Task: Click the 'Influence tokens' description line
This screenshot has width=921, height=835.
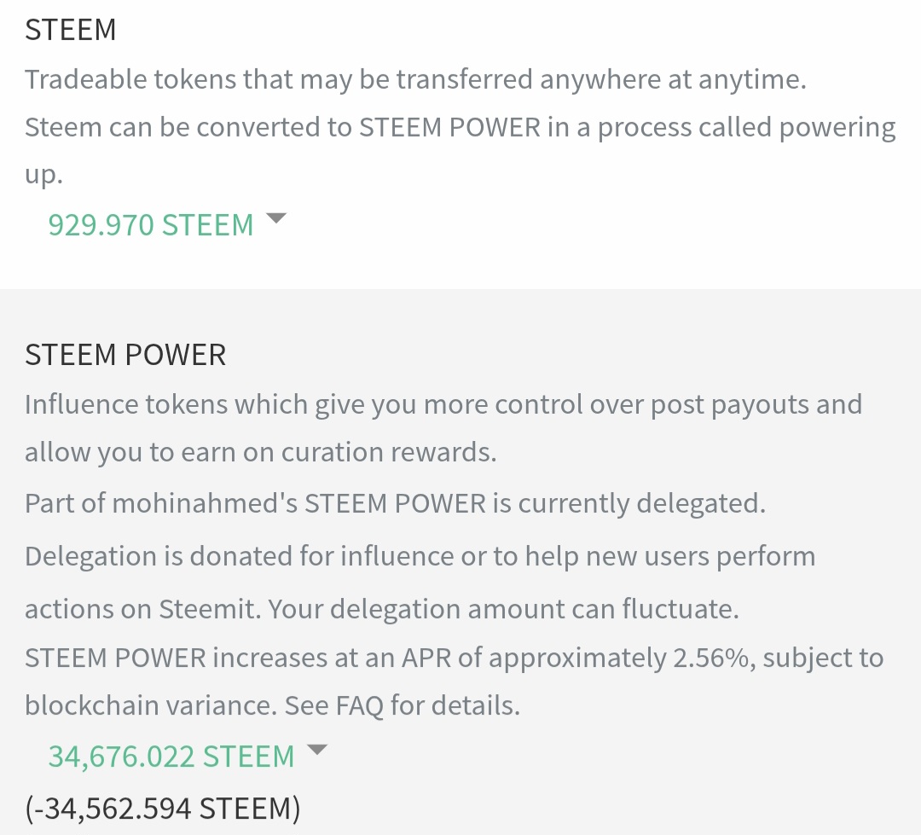Action: click(443, 403)
